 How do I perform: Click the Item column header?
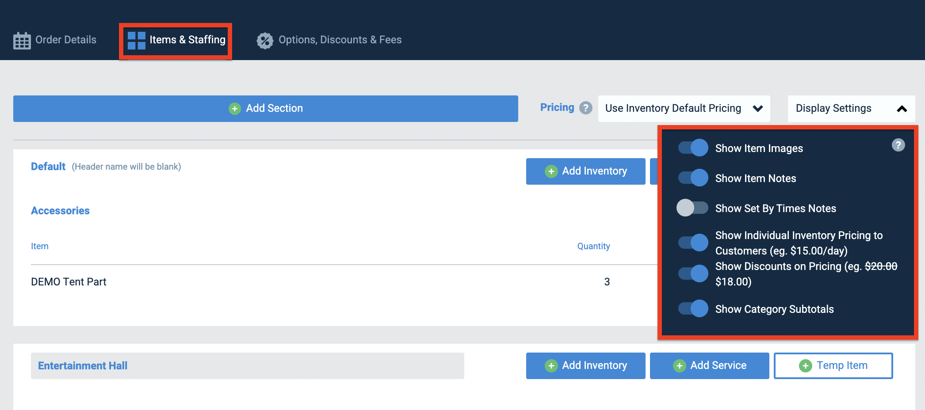pyautogui.click(x=40, y=246)
